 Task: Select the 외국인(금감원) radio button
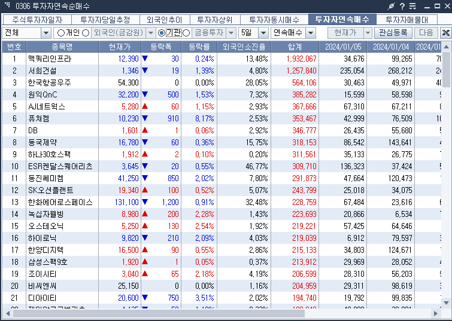(x=86, y=33)
